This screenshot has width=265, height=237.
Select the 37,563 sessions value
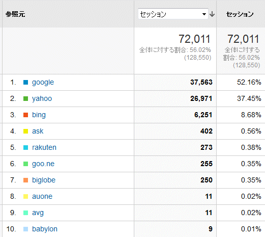[201, 83]
